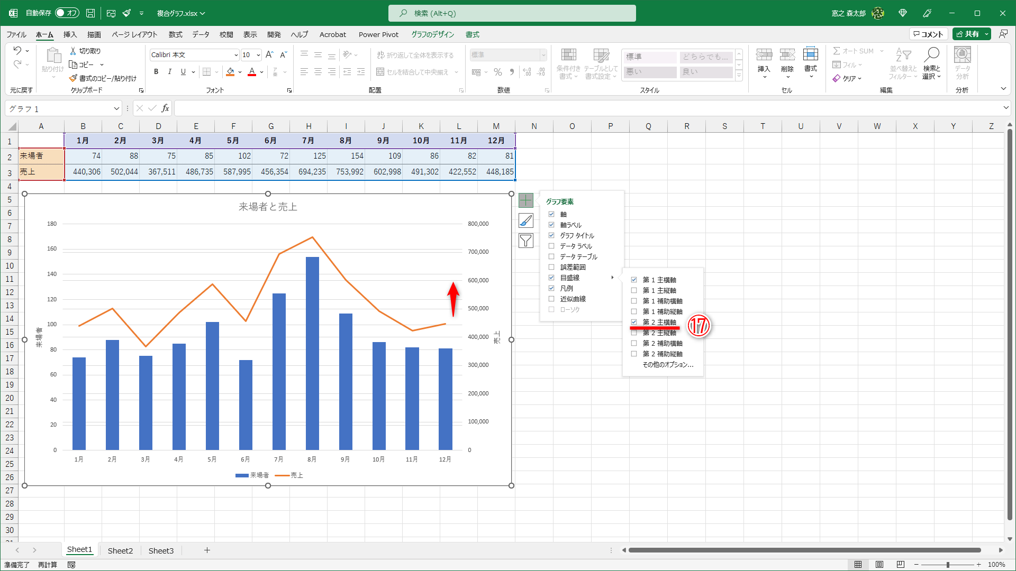Uncheck the 凡例 checkbox
This screenshot has width=1016, height=571.
pyautogui.click(x=551, y=289)
